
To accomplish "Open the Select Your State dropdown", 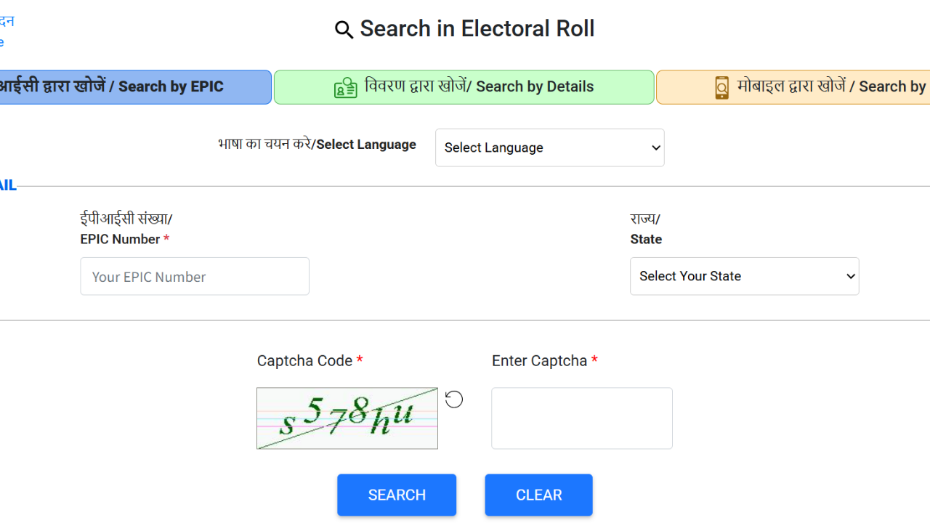I will 744,276.
